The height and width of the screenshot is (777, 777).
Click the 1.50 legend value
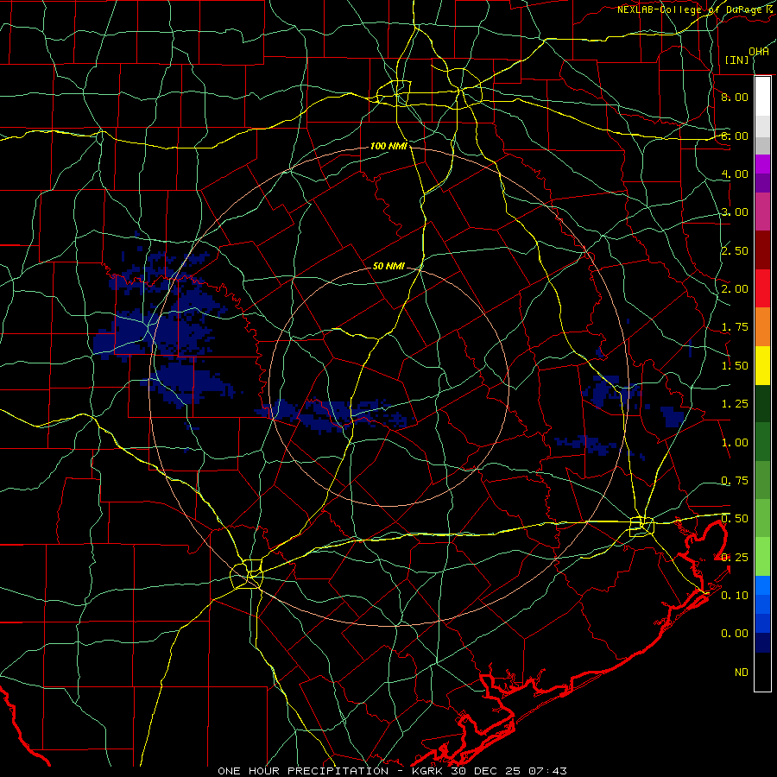click(735, 366)
